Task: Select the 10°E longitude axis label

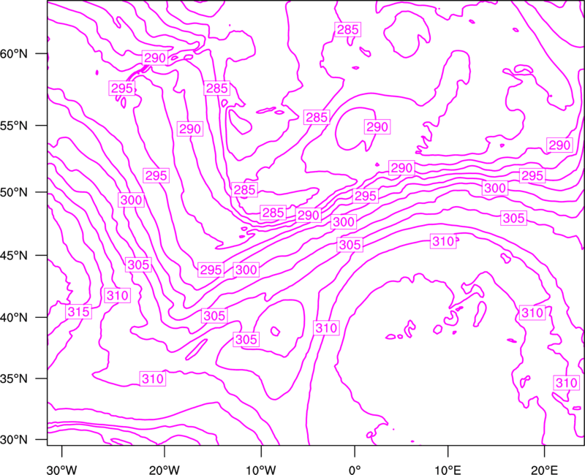Action: (448, 470)
